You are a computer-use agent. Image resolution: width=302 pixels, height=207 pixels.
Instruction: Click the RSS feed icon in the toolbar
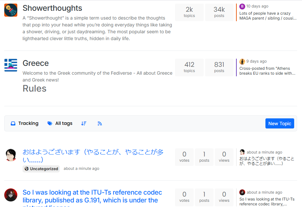coord(100,123)
